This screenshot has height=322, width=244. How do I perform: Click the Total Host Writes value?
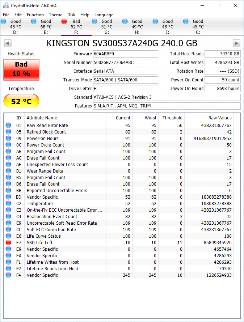(223, 63)
